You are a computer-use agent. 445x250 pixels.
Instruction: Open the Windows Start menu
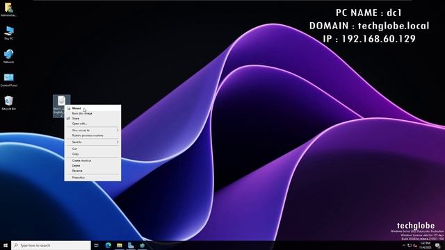point(6,245)
